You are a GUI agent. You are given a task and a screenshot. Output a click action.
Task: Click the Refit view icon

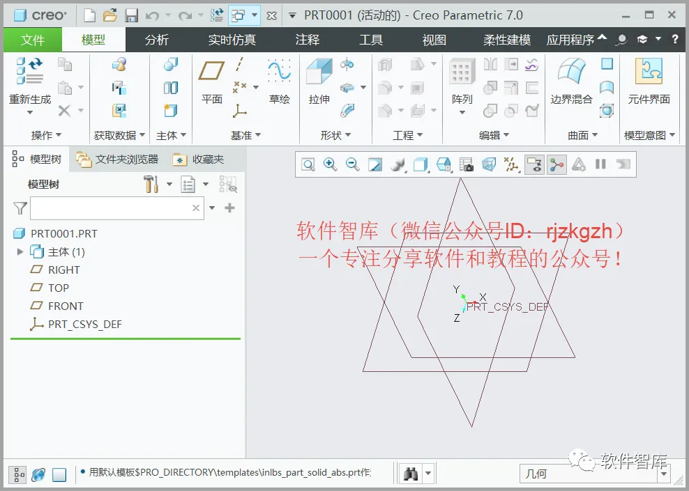[308, 165]
